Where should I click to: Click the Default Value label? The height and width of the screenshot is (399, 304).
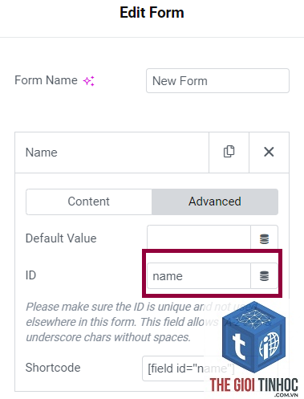tap(61, 238)
